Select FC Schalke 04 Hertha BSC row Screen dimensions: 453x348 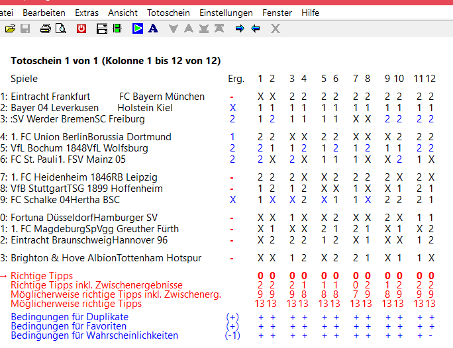(x=65, y=200)
